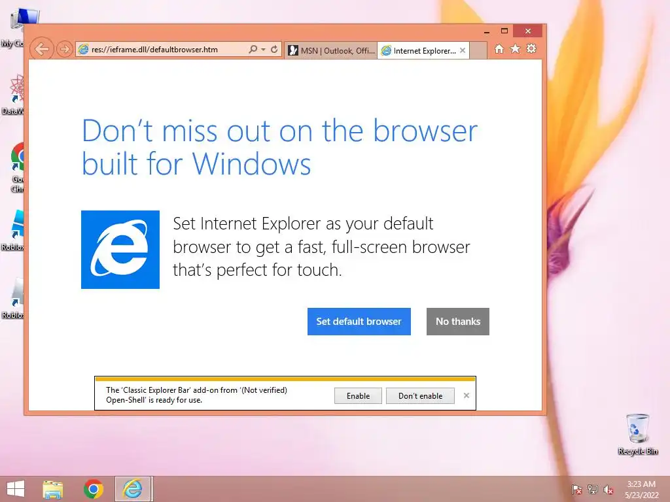Launch Google Chrome from the taskbar
This screenshot has width=670, height=502.
click(93, 489)
